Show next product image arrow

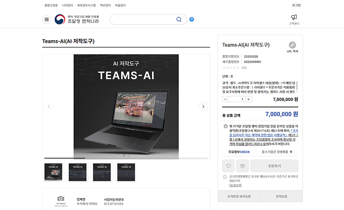(x=203, y=106)
